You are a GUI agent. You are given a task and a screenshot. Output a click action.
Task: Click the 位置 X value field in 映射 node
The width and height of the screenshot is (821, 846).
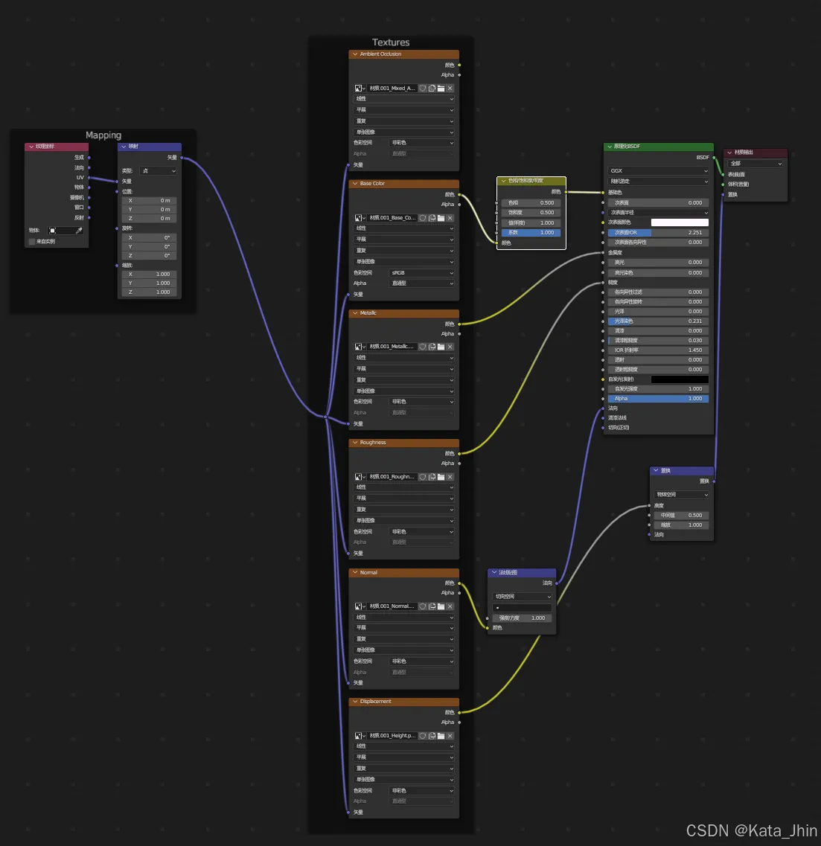tap(149, 201)
